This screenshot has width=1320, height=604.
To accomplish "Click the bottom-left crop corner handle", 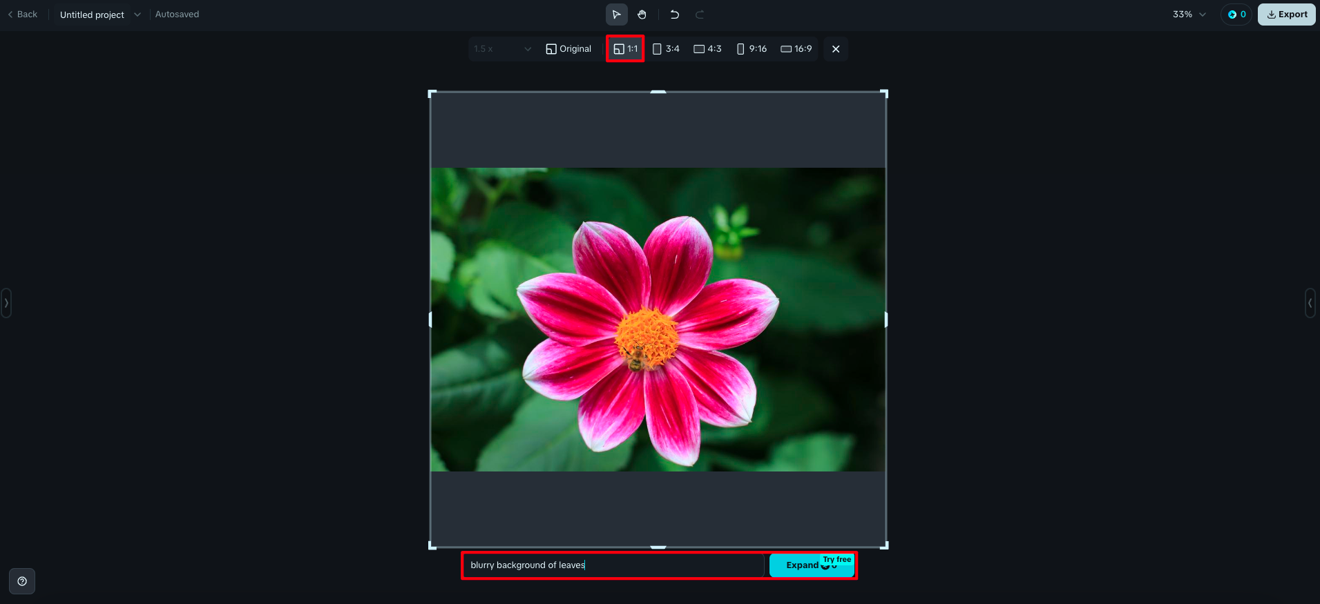I will coord(432,545).
